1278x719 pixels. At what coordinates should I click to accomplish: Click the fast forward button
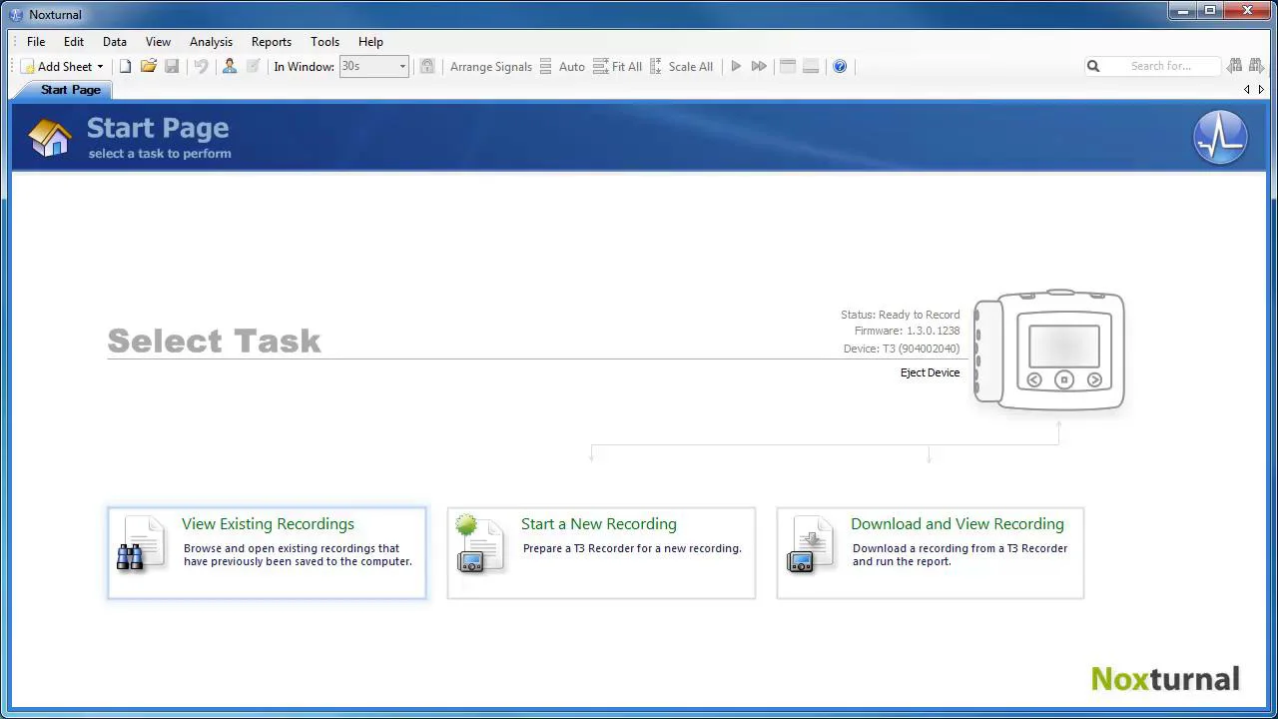759,67
